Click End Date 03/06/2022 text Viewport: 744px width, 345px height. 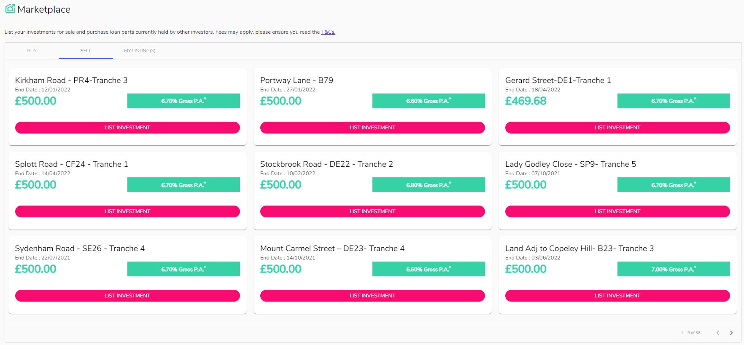tap(533, 258)
